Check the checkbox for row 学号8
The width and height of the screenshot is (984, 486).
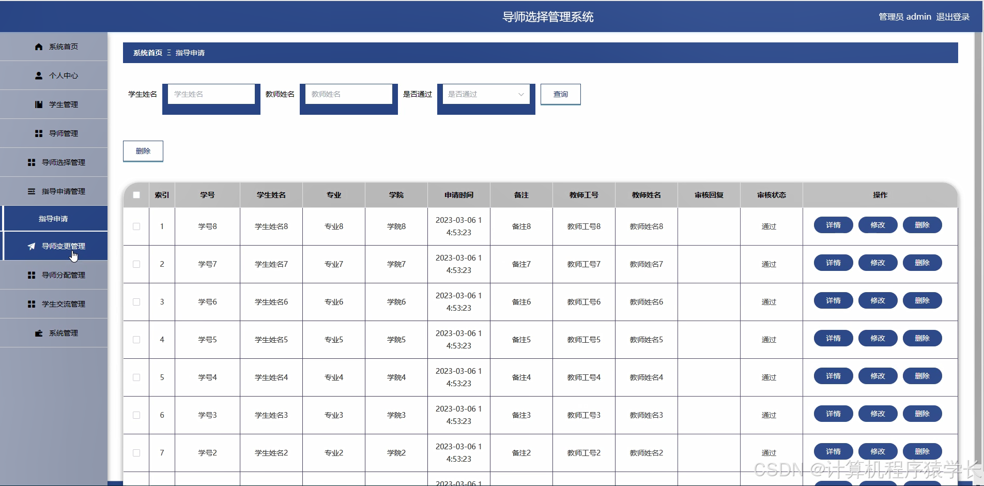pos(136,226)
